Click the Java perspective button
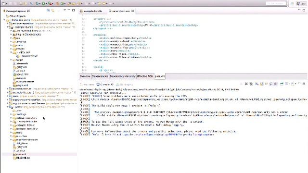This screenshot has width=308, height=173. tap(301, 4)
